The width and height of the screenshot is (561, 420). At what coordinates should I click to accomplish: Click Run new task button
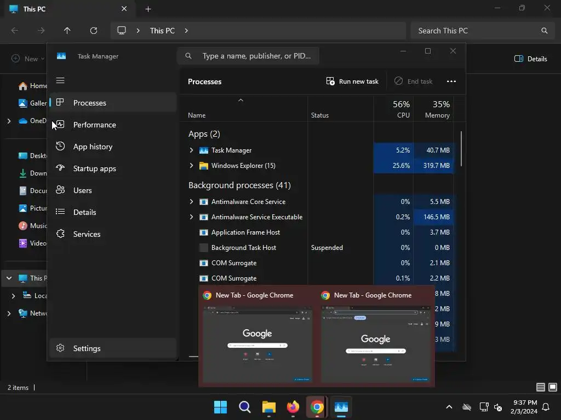[352, 81]
